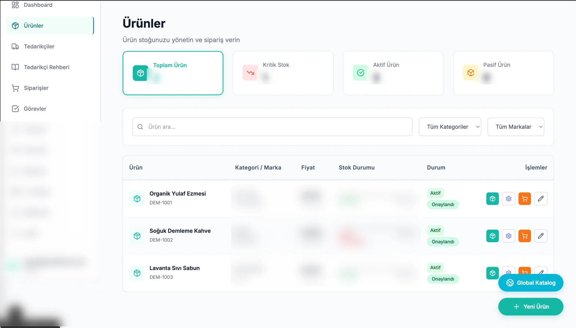The width and height of the screenshot is (576, 328).
Task: Filter by Kritik Stok card
Action: coord(283,73)
